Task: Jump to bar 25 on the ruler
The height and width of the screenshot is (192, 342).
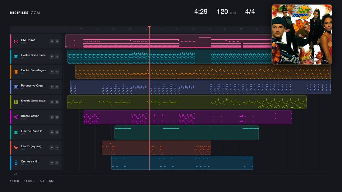Action: point(113,29)
